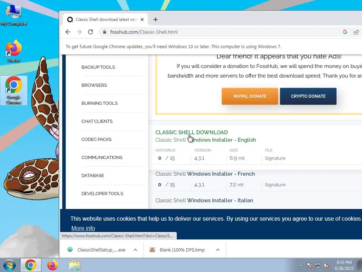
Task: Open Firefox from the taskbar
Action: [53, 265]
